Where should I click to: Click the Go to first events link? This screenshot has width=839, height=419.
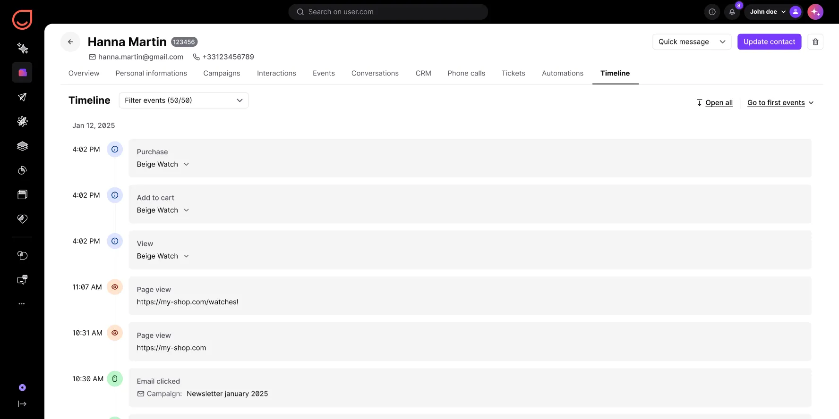776,103
